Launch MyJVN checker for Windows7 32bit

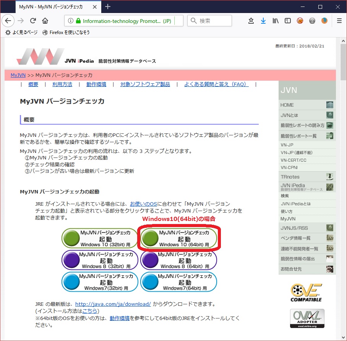[100, 282]
